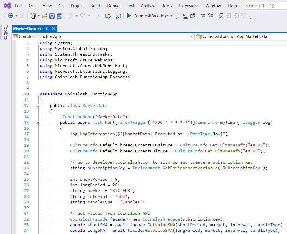Click the cursor selection toolbar icon
This screenshot has height=234, width=287.
185,16
